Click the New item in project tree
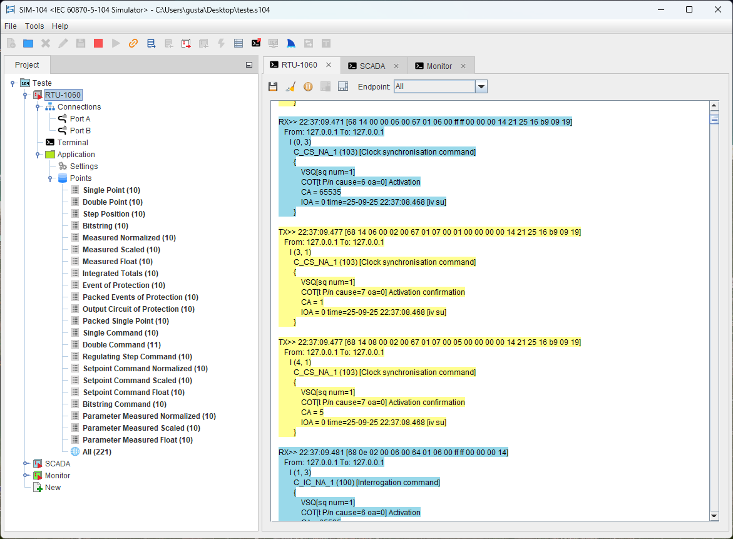733x539 pixels. [53, 488]
